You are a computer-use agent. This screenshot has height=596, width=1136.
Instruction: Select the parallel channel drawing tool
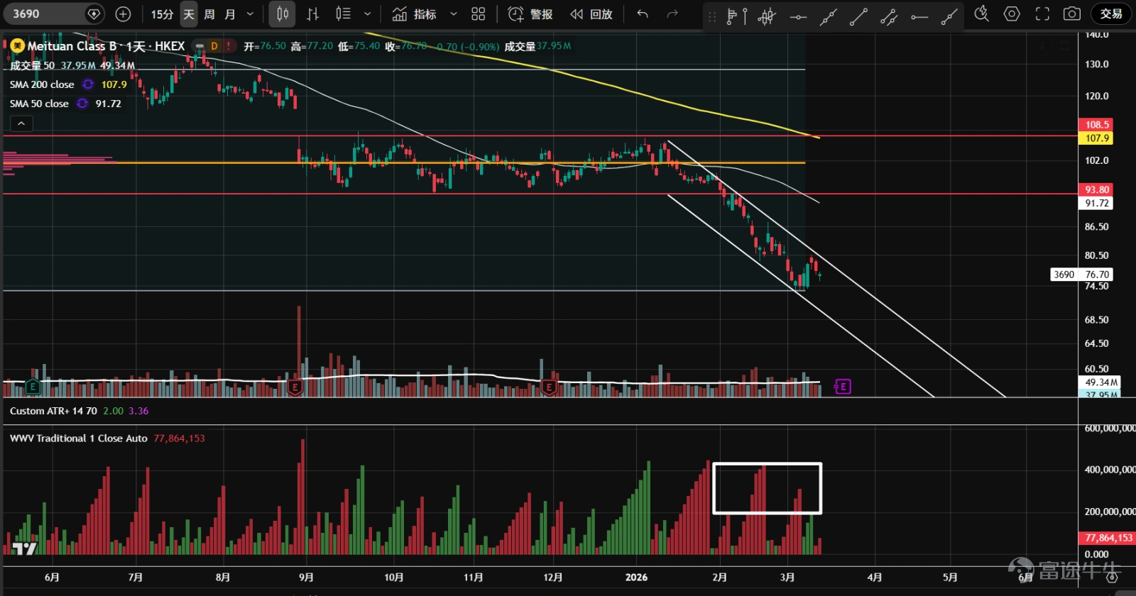[x=889, y=16]
